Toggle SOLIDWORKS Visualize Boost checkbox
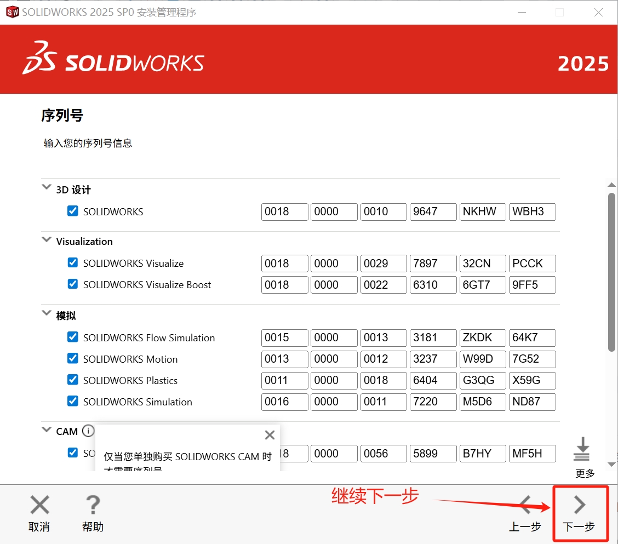Image resolution: width=618 pixels, height=544 pixels. pos(72,284)
